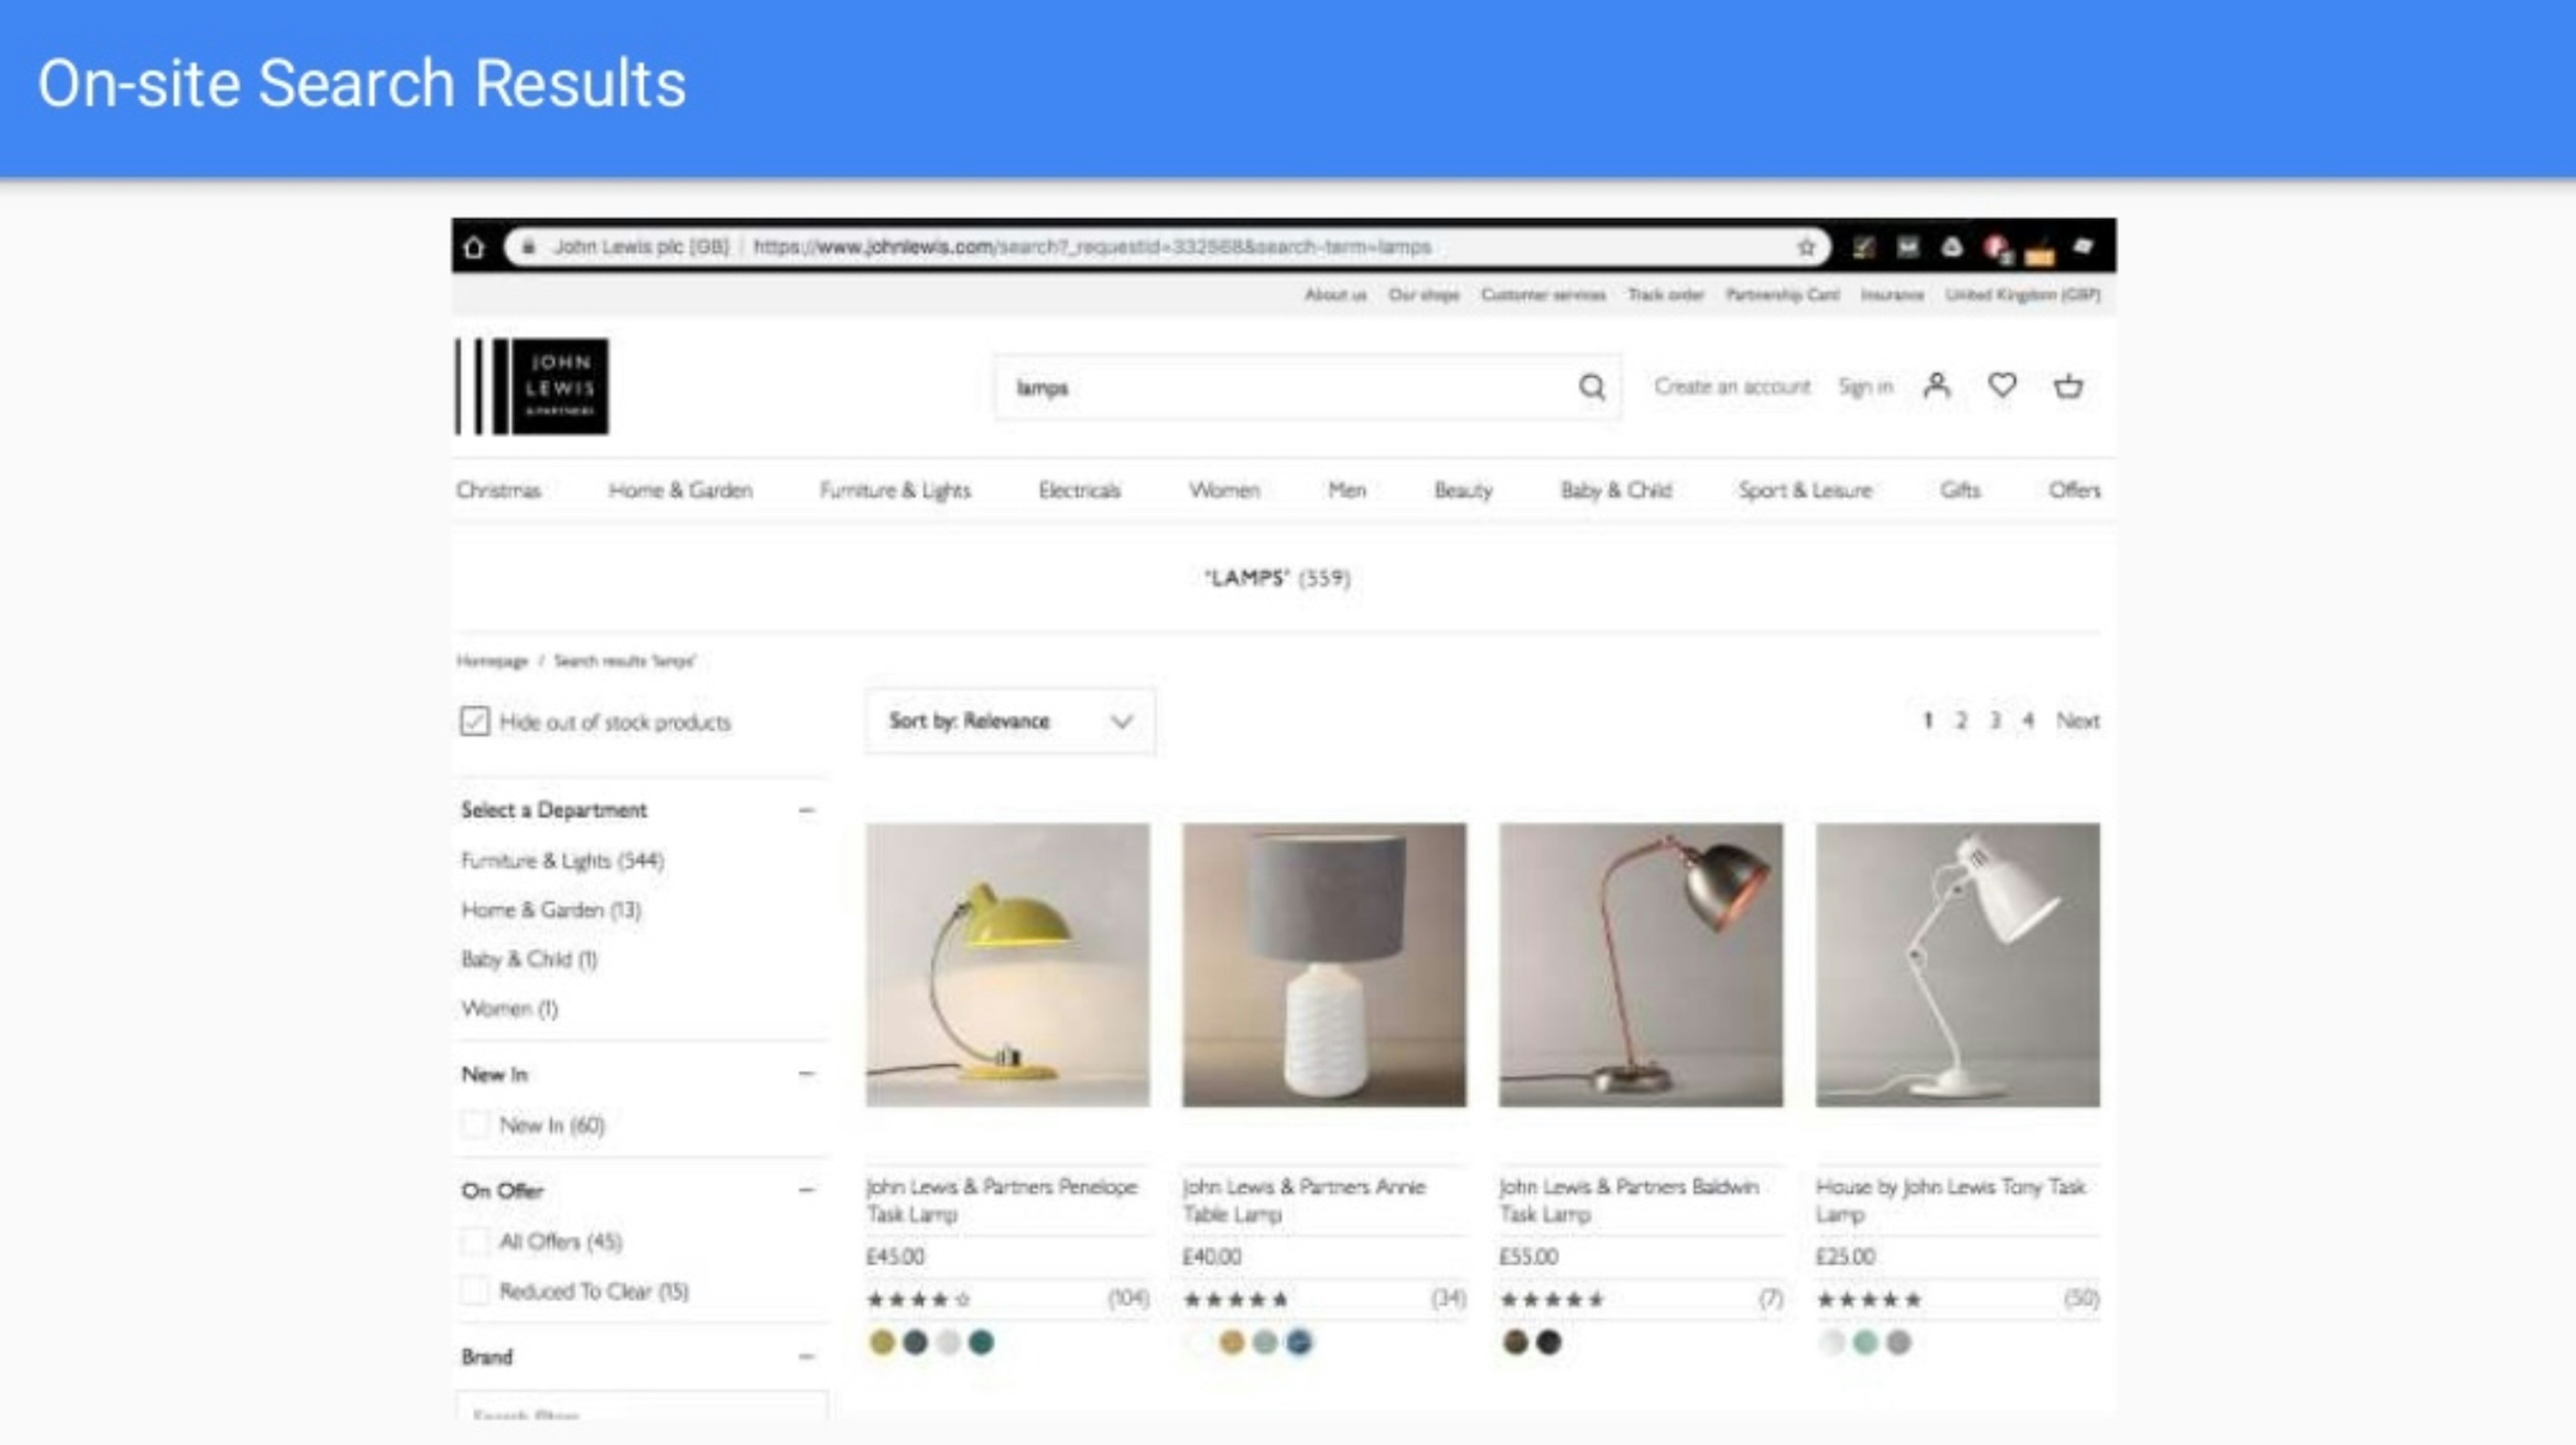The height and width of the screenshot is (1445, 2576).
Task: Collapse the Select a Department section
Action: click(x=806, y=810)
